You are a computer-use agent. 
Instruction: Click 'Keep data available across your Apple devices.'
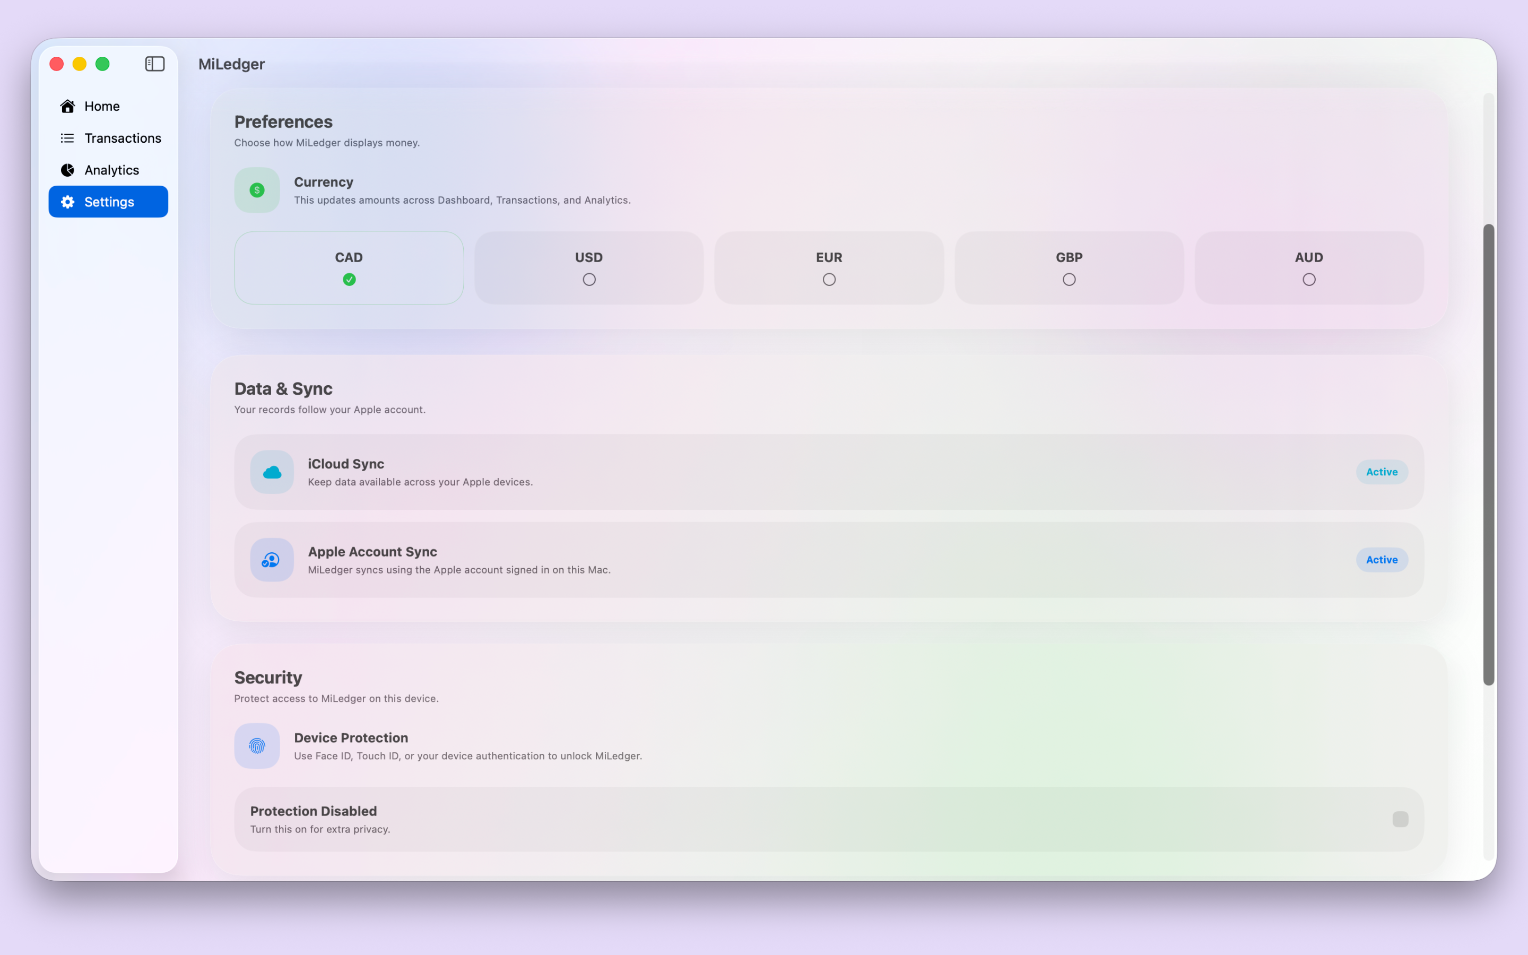point(421,482)
